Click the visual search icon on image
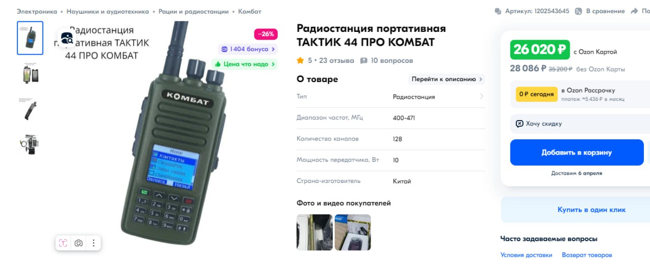 pos(67,38)
